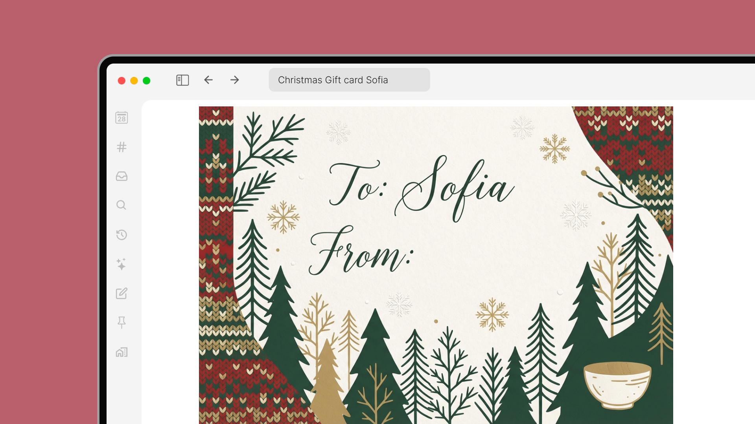Click the 'Christmas Gift card Sofia' title field
This screenshot has width=755, height=424.
coord(349,80)
